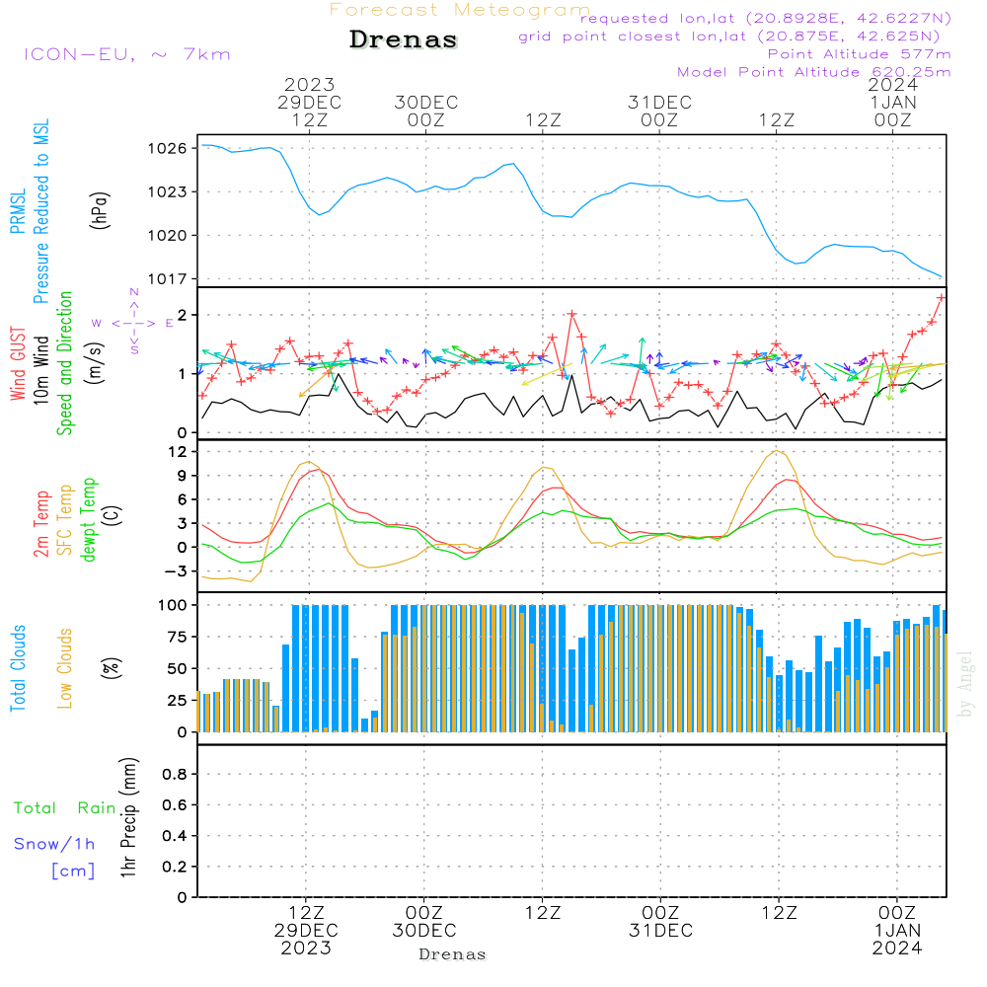The width and height of the screenshot is (987, 987).
Task: Click the 9 temperature tick value
Action: click(x=183, y=476)
